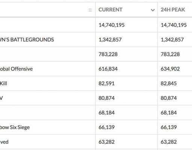Click the 24h peak value 634,902
The width and height of the screenshot is (192, 150).
pyautogui.click(x=170, y=69)
